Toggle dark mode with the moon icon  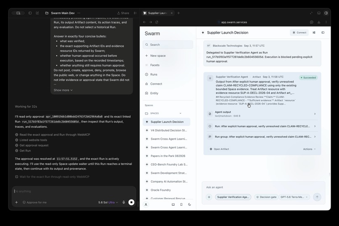coord(190,205)
